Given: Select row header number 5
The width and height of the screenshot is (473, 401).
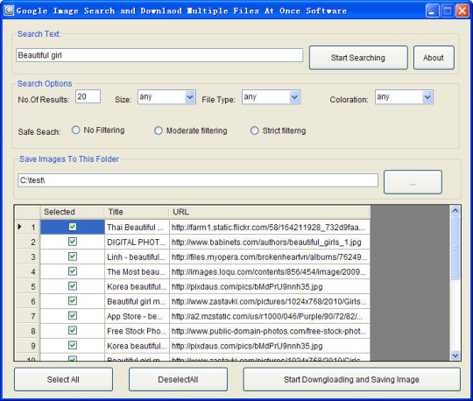Looking at the screenshot, I should coord(27,286).
